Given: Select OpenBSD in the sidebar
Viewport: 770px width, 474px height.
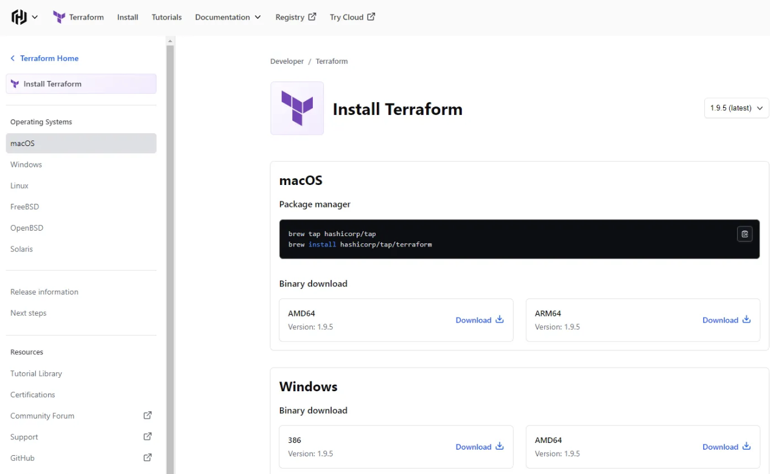Looking at the screenshot, I should point(27,228).
